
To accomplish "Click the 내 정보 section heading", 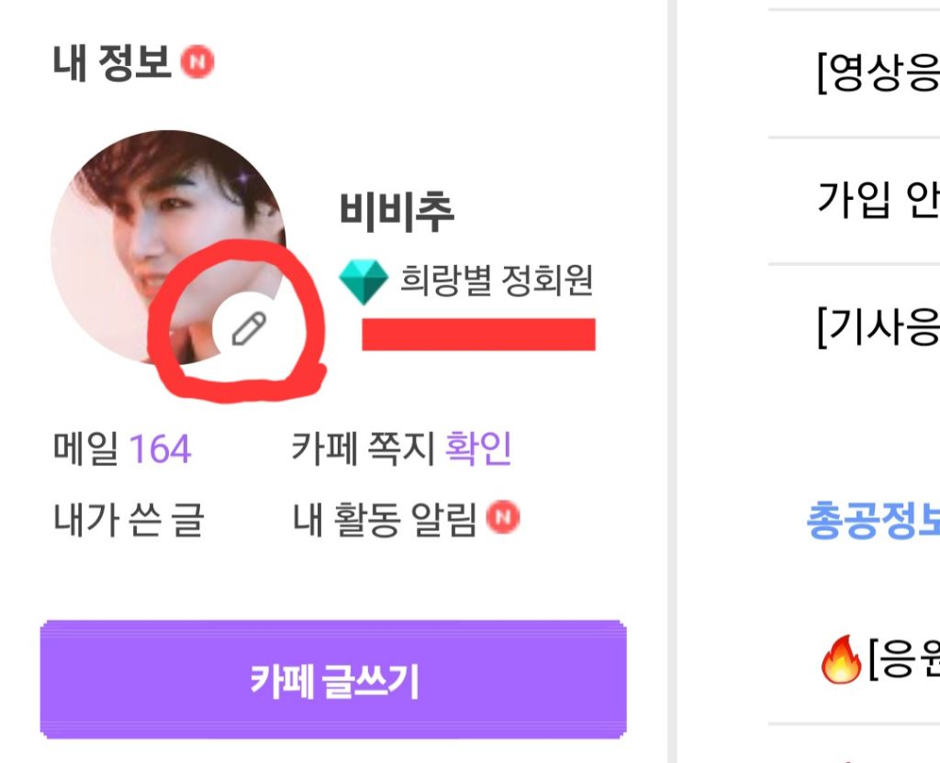I will coord(112,64).
